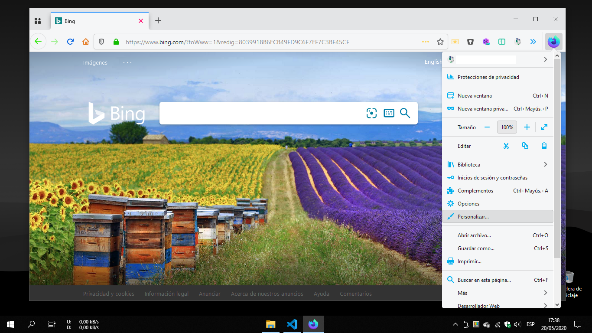Open Ayuda footer link

(x=322, y=294)
